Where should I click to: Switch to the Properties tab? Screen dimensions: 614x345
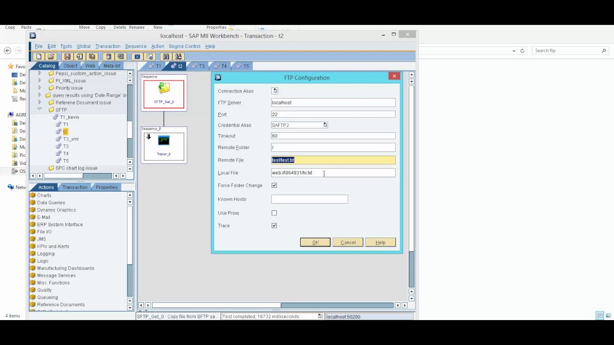pos(106,187)
